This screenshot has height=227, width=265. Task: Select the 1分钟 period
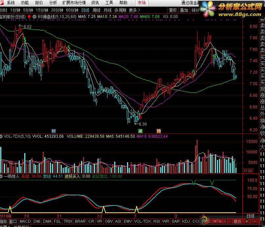click(x=15, y=10)
